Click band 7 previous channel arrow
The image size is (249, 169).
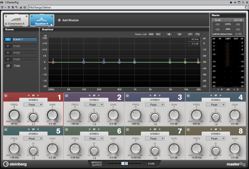150,129
